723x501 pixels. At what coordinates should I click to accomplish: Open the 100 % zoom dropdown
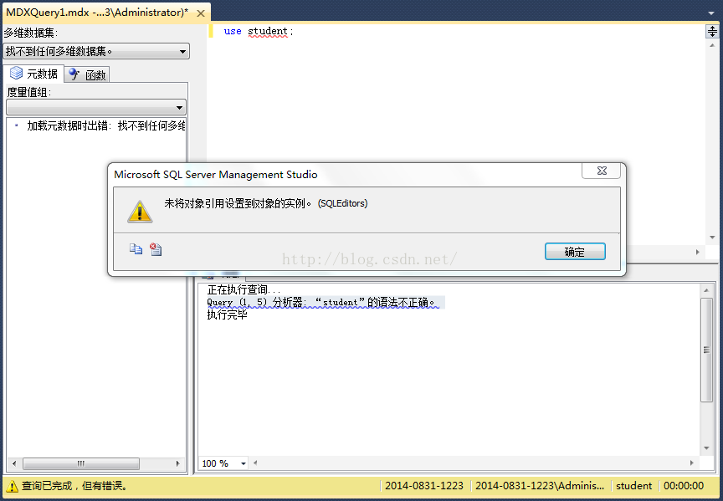click(243, 463)
